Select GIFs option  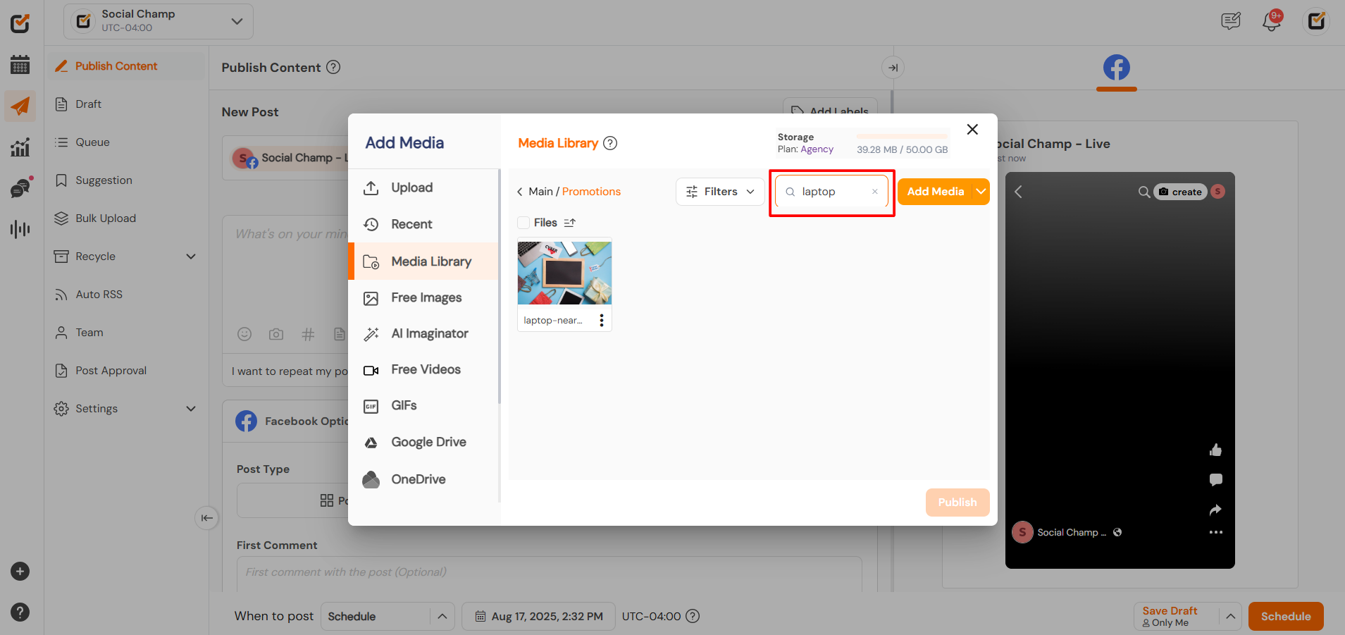423,406
